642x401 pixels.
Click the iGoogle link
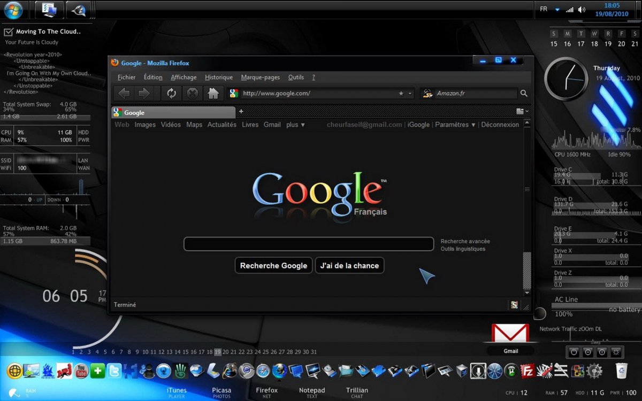[x=418, y=125]
